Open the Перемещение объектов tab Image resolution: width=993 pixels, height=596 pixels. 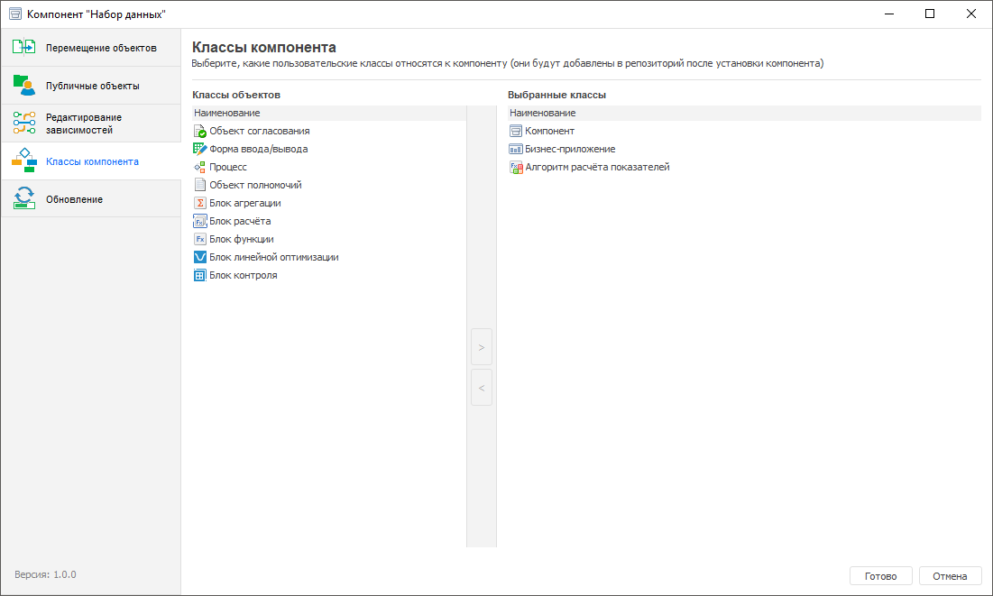(90, 48)
